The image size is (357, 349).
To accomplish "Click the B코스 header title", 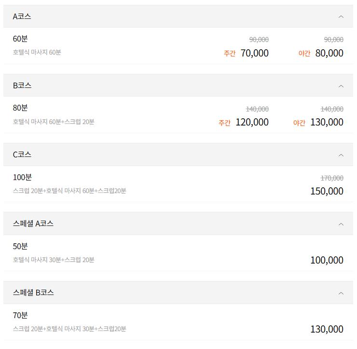I will coord(22,85).
